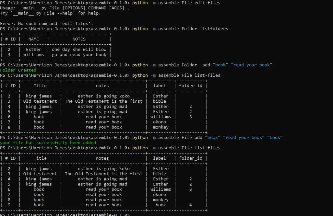Click "list-files" in command below success message

click(208, 148)
